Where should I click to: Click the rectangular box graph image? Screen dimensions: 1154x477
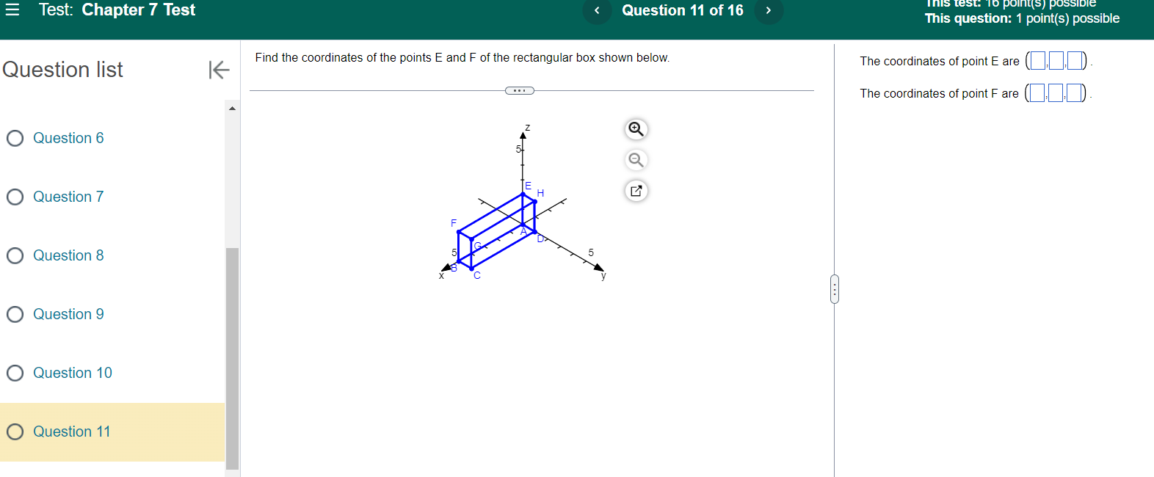523,202
